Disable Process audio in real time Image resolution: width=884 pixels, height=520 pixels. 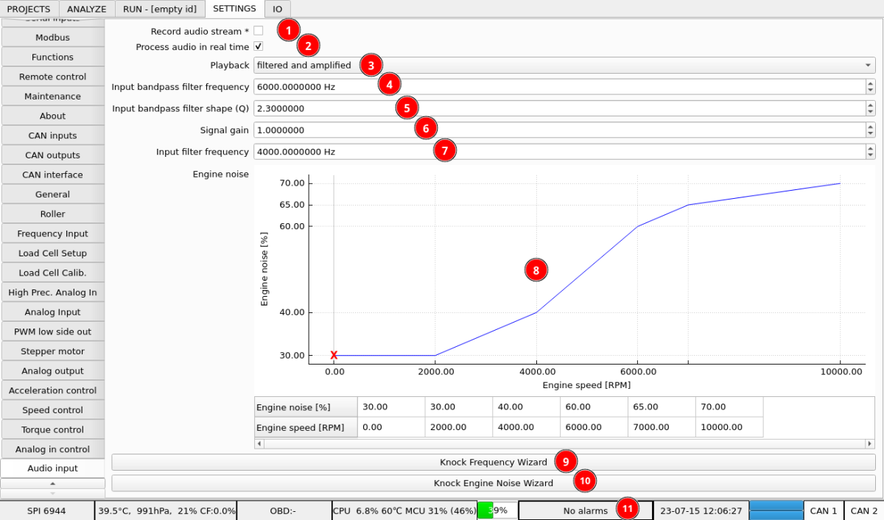pyautogui.click(x=259, y=46)
